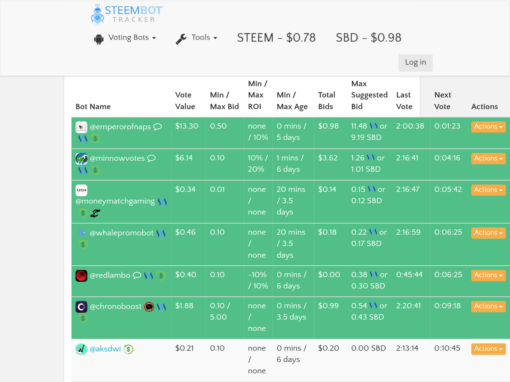Open the @aksdwi bot link

tap(105, 349)
